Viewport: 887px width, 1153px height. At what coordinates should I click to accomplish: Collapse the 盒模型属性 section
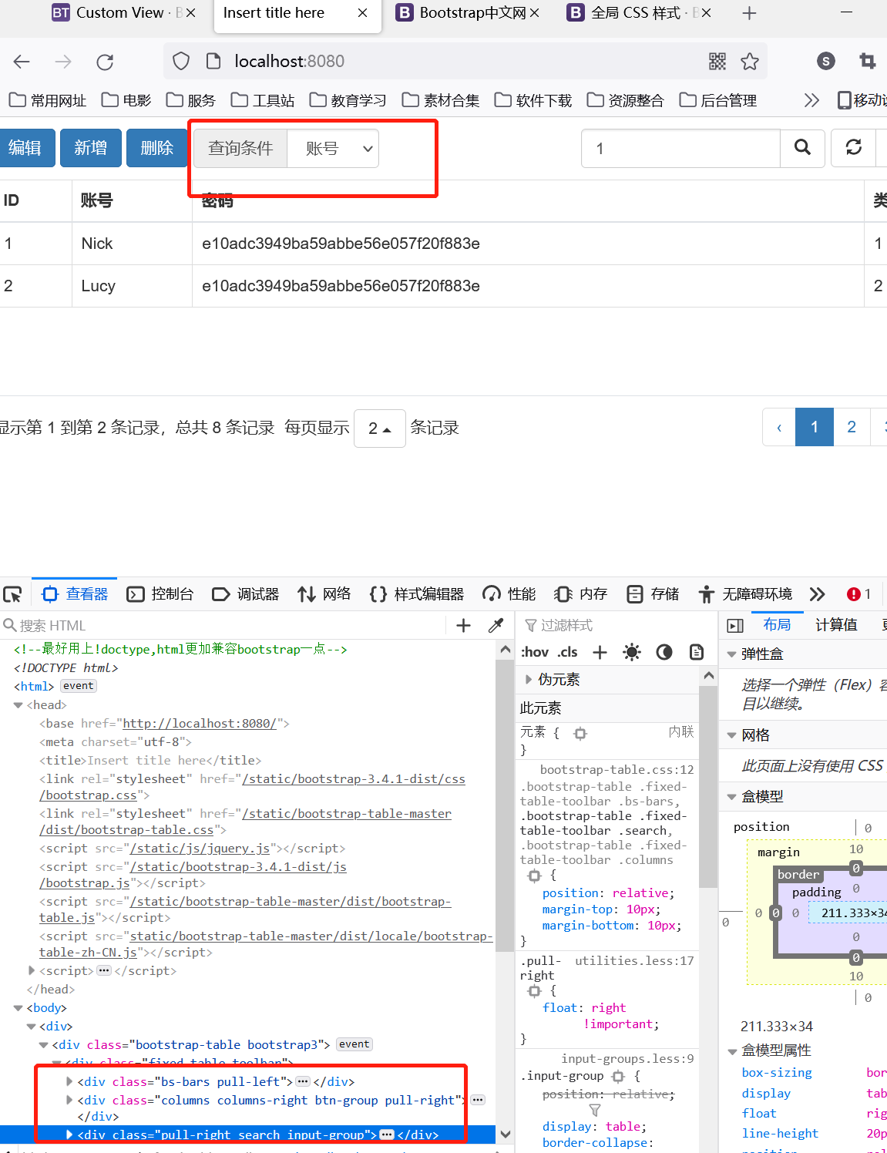(x=731, y=1050)
